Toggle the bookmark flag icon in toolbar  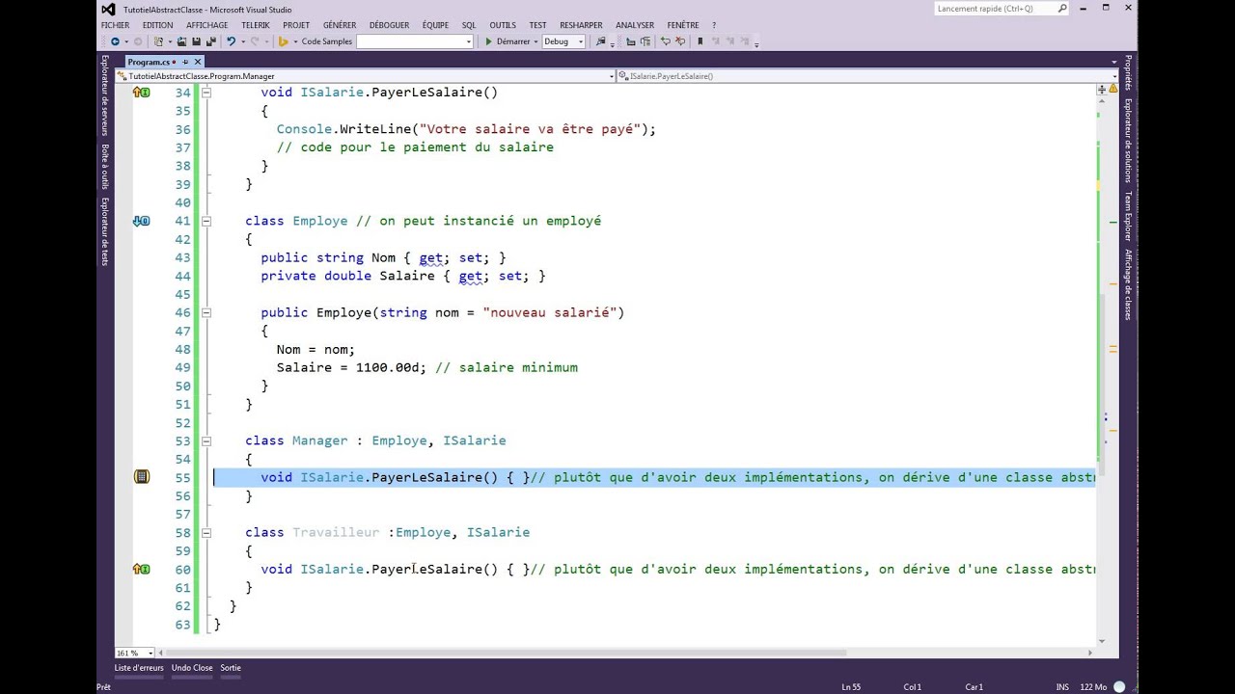tap(700, 41)
